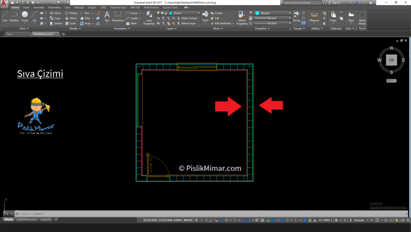The width and height of the screenshot is (411, 232).
Task: Expand the Modify panel flyout
Action: pos(73,28)
